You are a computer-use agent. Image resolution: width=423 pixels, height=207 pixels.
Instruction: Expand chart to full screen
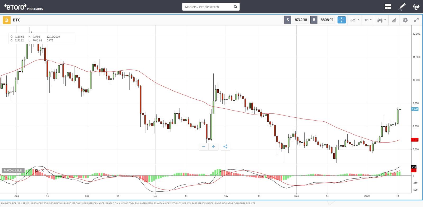416,20
